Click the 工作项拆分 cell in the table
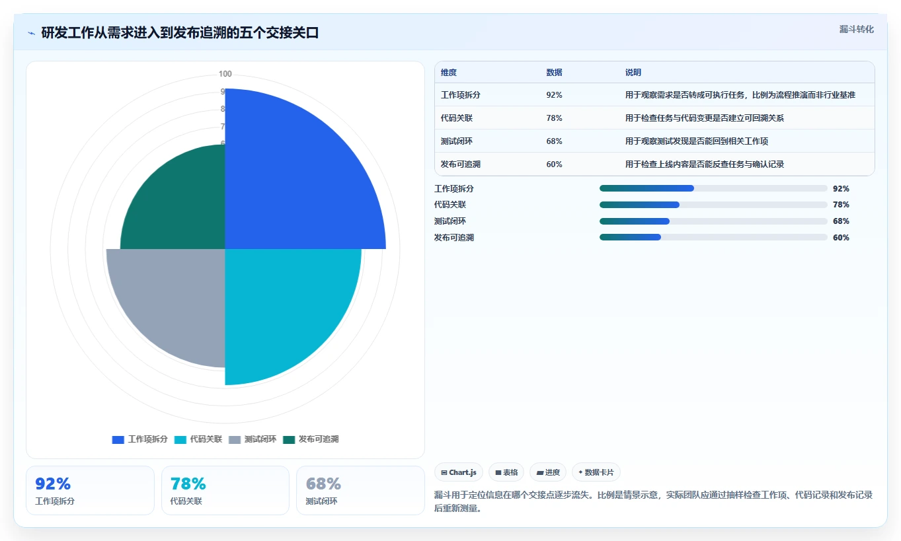The width and height of the screenshot is (901, 541). [461, 95]
